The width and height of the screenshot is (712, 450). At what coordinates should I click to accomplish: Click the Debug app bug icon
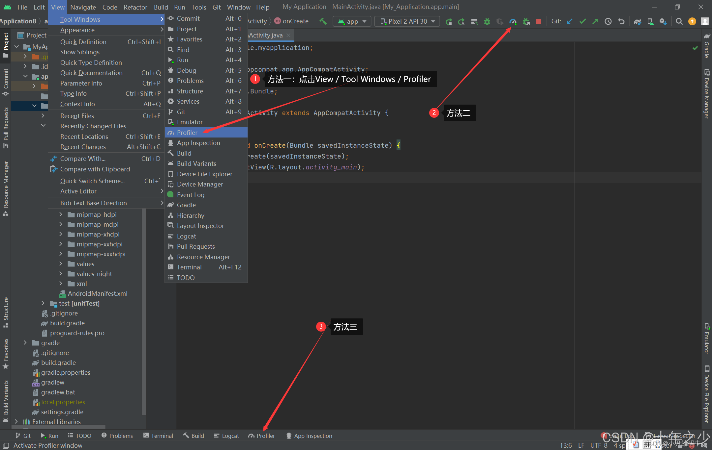point(487,21)
